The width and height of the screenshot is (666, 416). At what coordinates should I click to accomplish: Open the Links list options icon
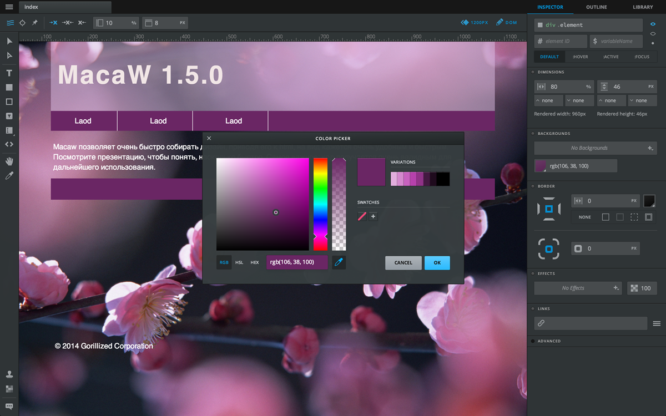coord(657,323)
